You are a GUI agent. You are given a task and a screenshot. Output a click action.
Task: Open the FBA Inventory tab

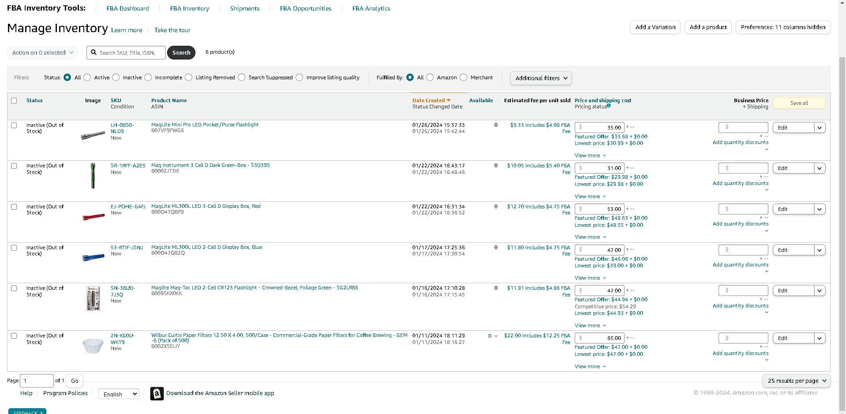point(190,8)
